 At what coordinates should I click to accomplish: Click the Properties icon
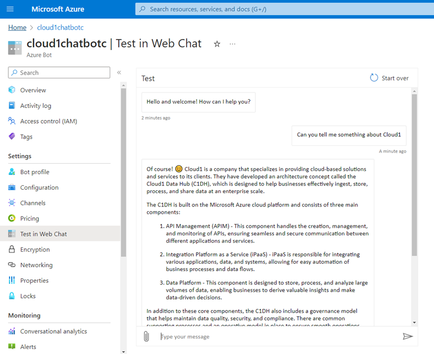[x=12, y=280]
